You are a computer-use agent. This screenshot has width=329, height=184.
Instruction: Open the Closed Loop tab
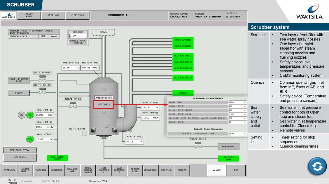(135, 170)
